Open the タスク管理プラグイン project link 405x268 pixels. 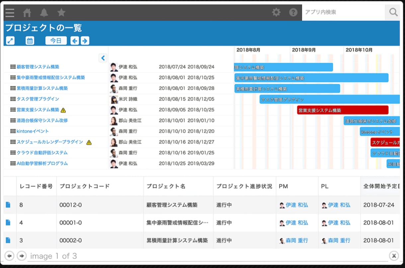point(38,99)
